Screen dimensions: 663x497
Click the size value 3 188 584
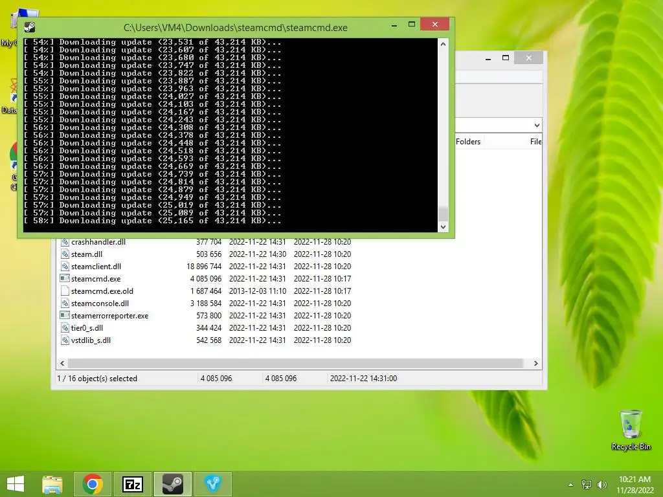(205, 304)
